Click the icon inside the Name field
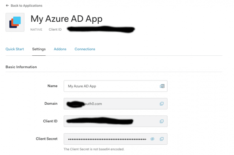This screenshot has width=234, height=155. click(162, 86)
